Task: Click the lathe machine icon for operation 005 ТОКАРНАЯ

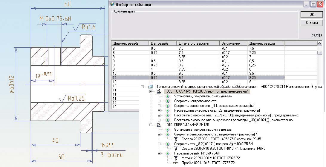Action: tap(159, 91)
